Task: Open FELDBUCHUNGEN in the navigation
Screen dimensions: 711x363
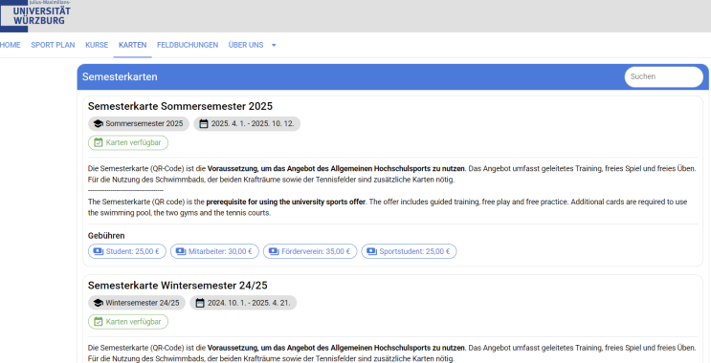Action: (188, 45)
